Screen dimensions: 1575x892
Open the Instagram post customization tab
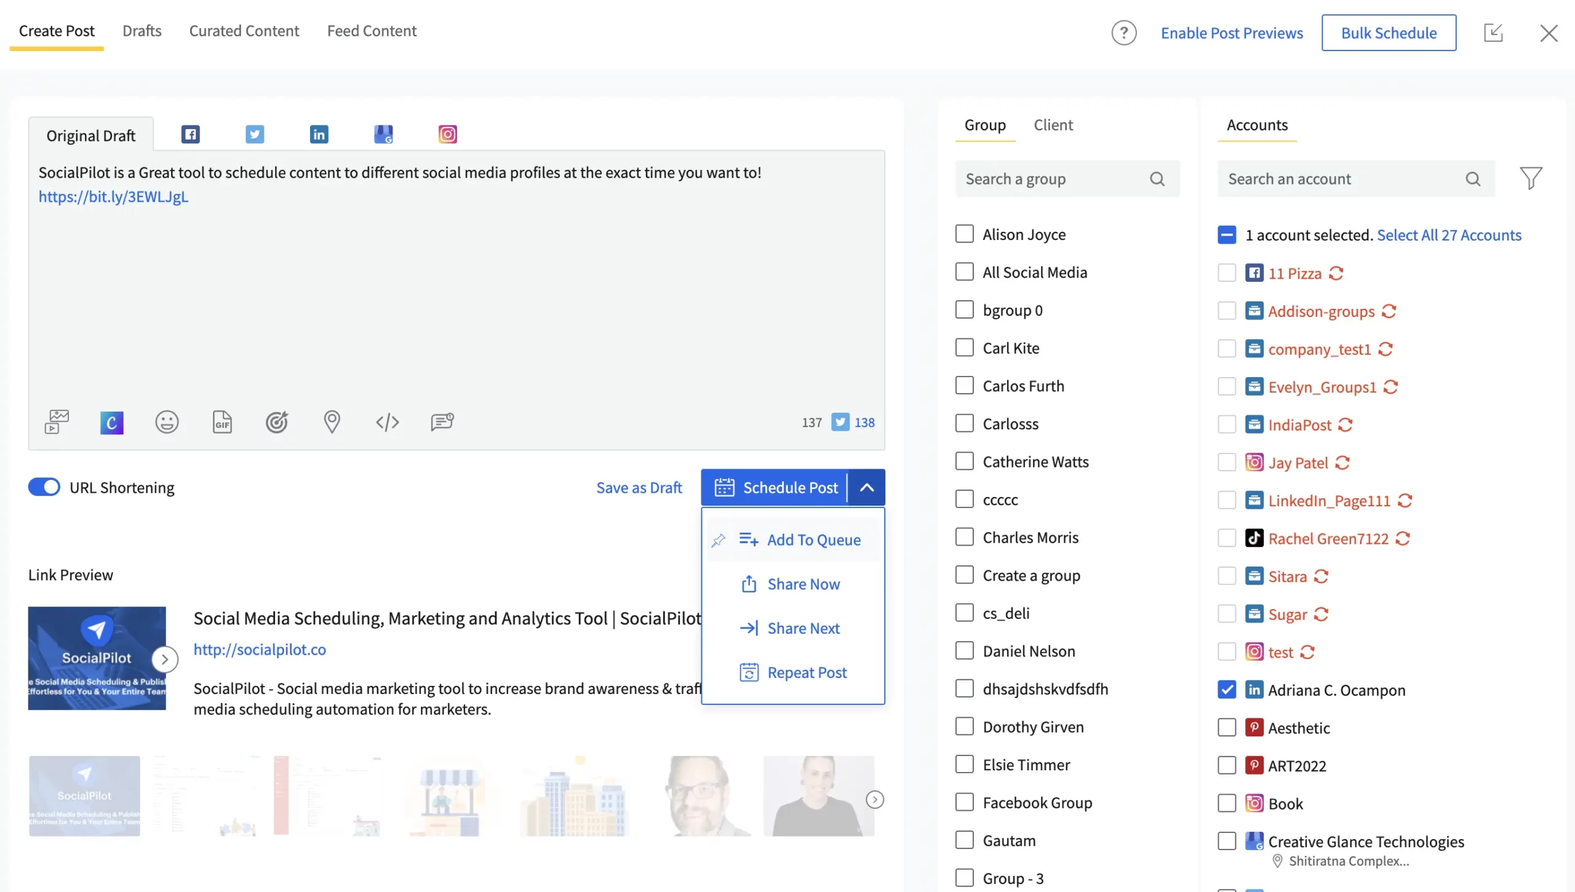447,134
